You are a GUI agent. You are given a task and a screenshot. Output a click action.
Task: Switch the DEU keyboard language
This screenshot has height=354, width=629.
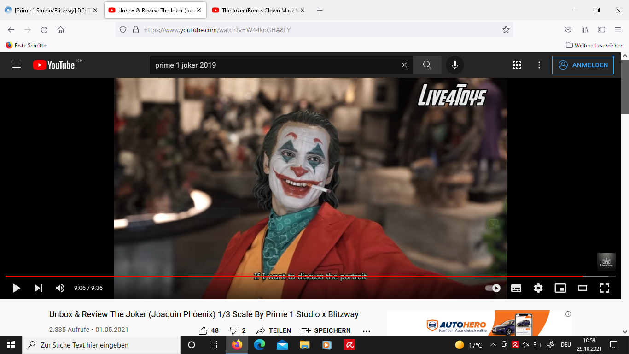point(566,345)
